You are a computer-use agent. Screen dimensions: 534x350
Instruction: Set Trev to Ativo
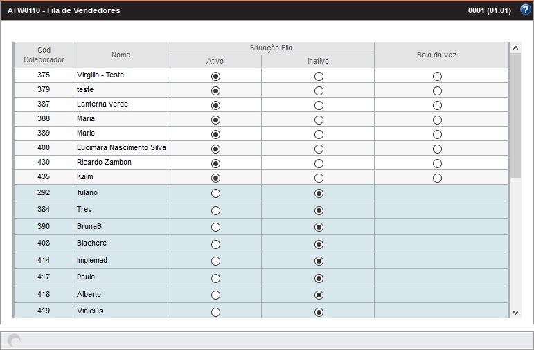tap(215, 210)
